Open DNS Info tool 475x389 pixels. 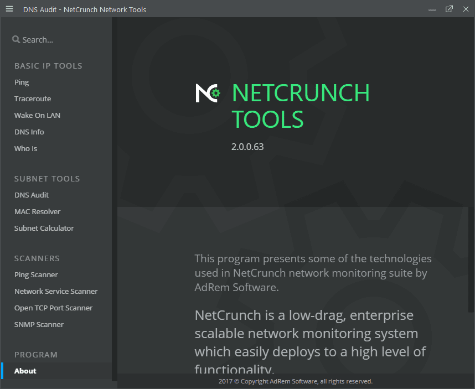[29, 132]
